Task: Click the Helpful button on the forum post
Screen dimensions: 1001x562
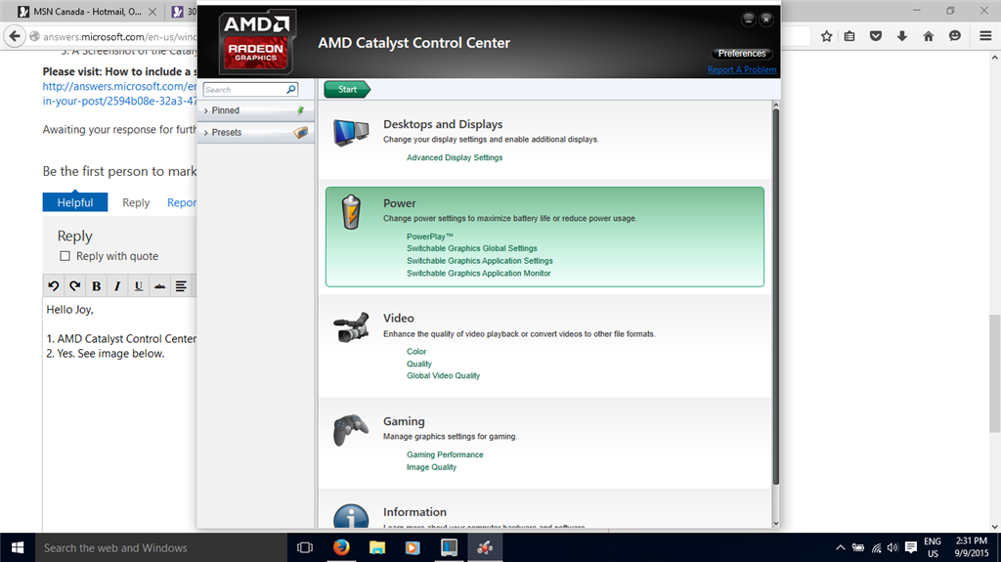Action: 74,201
